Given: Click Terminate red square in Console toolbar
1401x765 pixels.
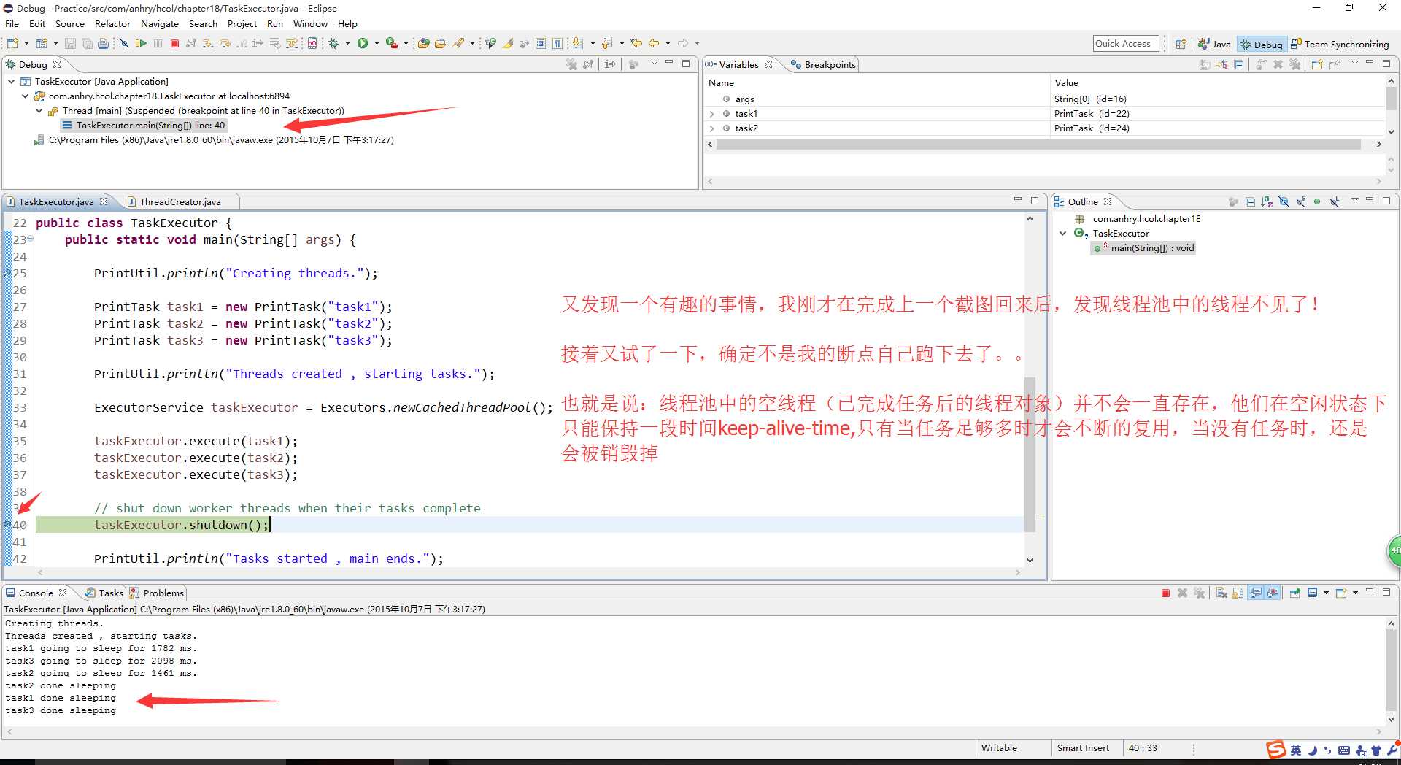Looking at the screenshot, I should (1165, 593).
